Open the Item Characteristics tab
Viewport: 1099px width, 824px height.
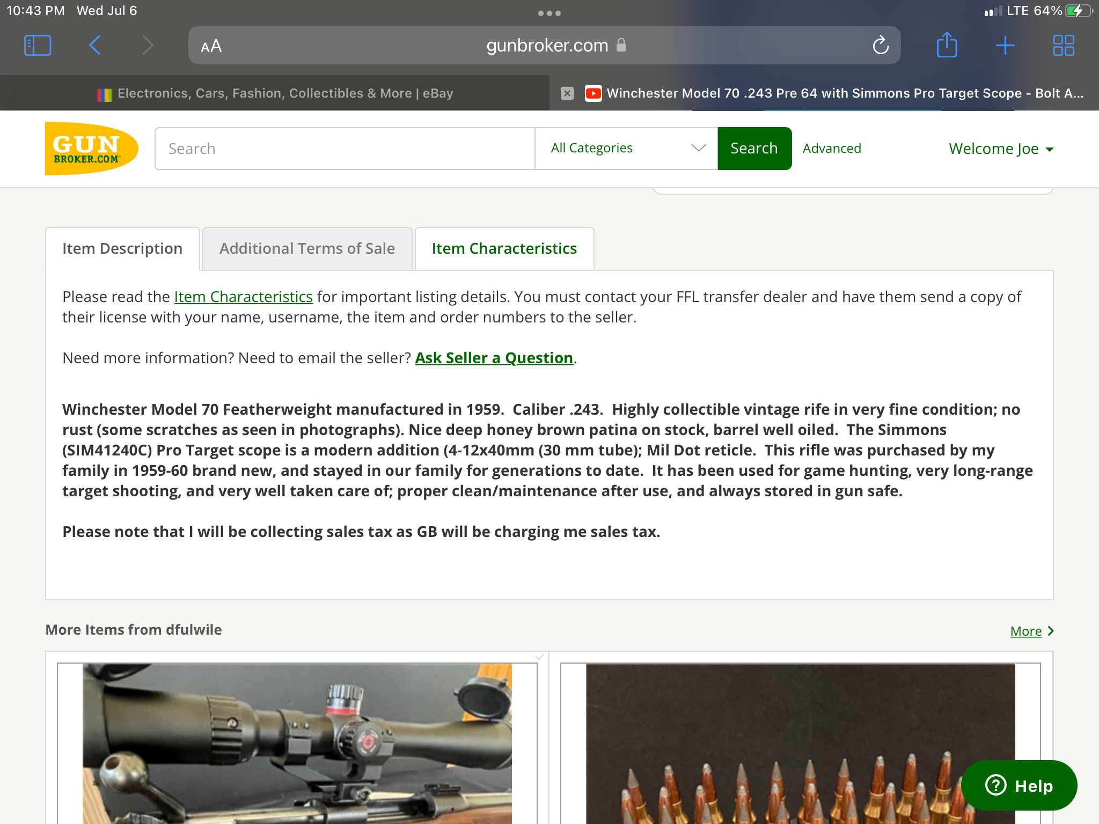pos(504,249)
